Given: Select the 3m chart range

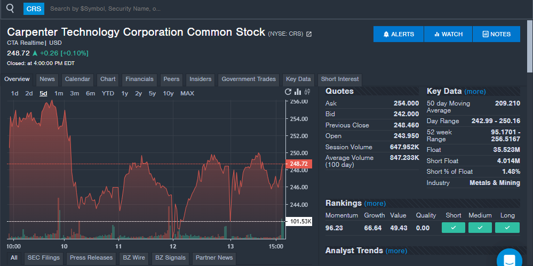Looking at the screenshot, I should (x=75, y=93).
